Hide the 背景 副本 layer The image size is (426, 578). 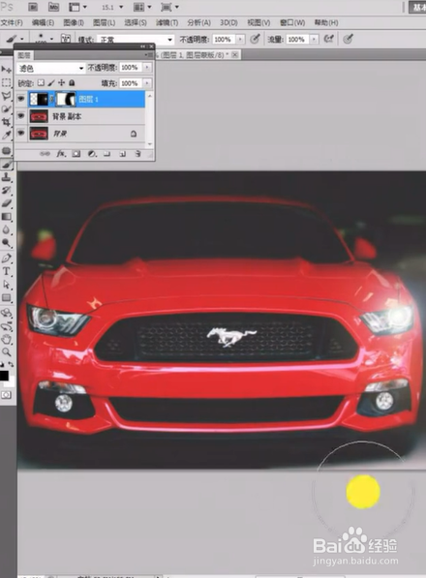21,116
